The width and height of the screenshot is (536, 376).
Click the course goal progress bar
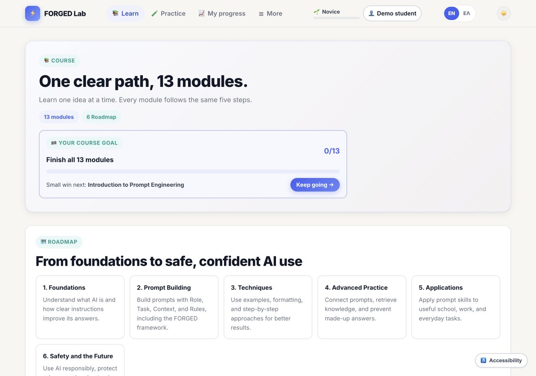click(x=193, y=171)
